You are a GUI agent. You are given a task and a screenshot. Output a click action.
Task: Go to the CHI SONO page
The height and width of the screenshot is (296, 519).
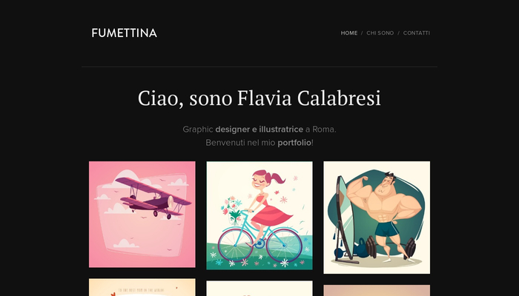tap(380, 33)
